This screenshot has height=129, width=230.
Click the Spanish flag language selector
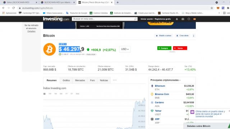point(194,19)
